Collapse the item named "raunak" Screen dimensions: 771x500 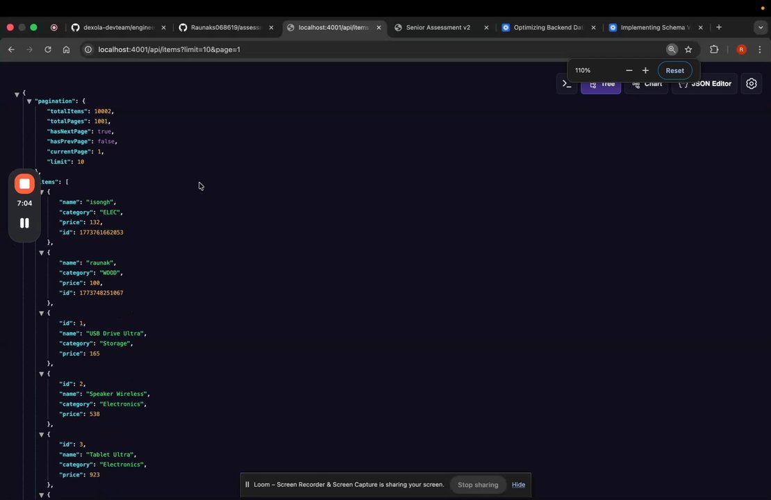pos(41,253)
